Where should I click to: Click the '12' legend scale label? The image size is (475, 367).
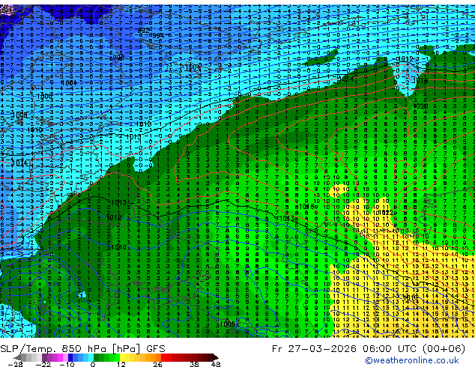121,364
